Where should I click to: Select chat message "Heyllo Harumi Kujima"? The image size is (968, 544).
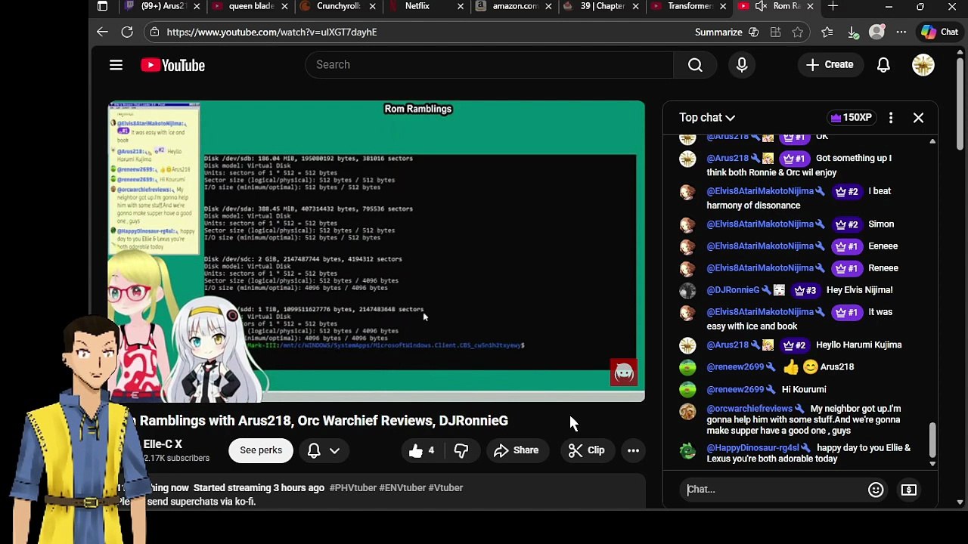pyautogui.click(x=859, y=345)
